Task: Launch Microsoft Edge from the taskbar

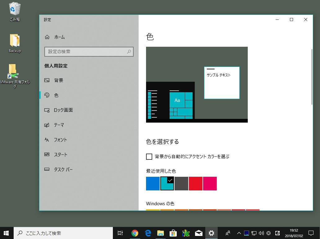Action: pyautogui.click(x=148, y=233)
